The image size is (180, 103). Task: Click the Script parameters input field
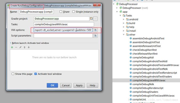point(63,36)
